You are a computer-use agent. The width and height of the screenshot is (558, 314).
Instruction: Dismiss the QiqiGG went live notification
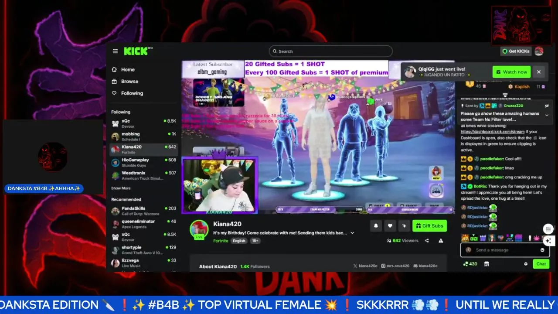coord(539,72)
